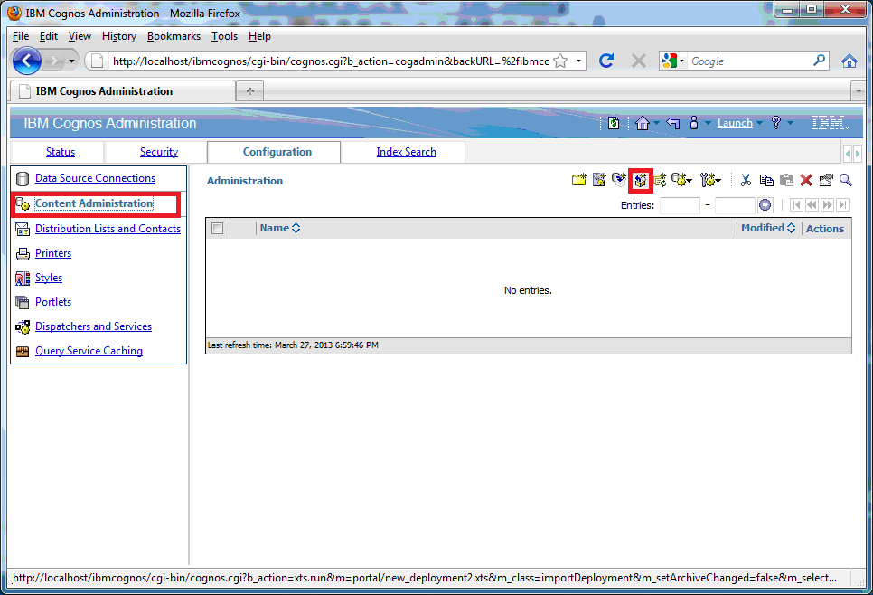Open Query Service Caching link
The height and width of the screenshot is (595, 873).
point(89,351)
